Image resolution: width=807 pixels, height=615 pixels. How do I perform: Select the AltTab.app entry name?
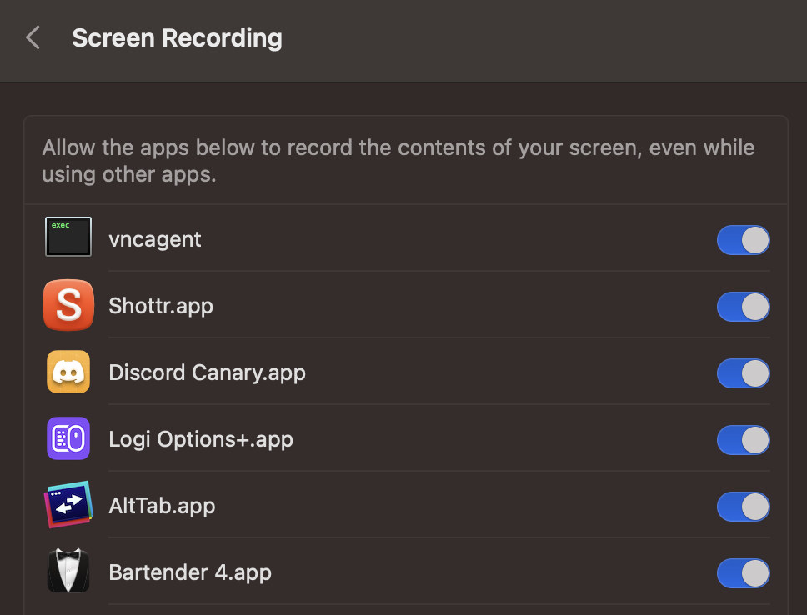[162, 506]
